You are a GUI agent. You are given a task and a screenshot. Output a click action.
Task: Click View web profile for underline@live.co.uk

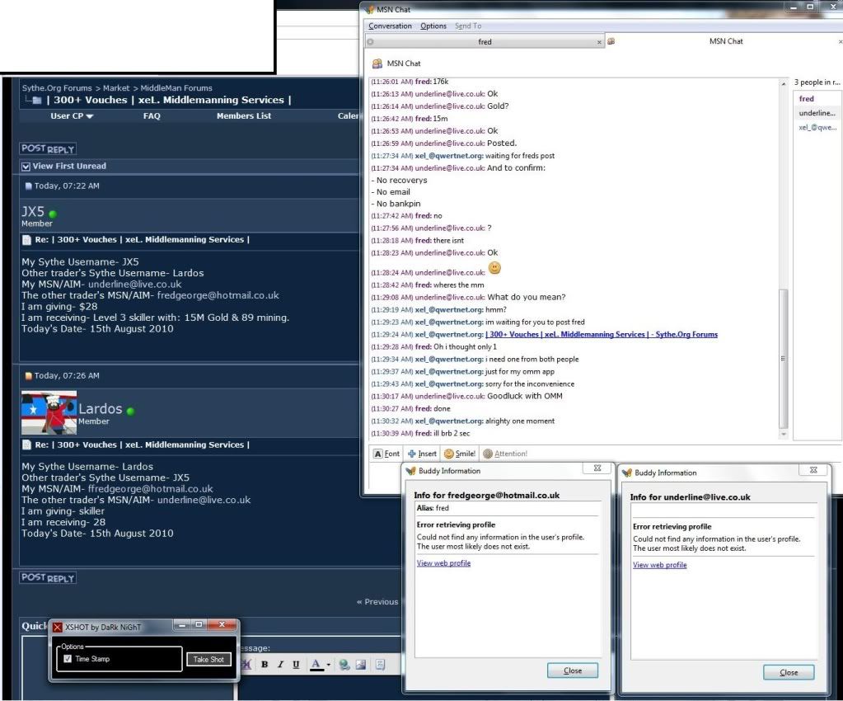[x=660, y=565]
